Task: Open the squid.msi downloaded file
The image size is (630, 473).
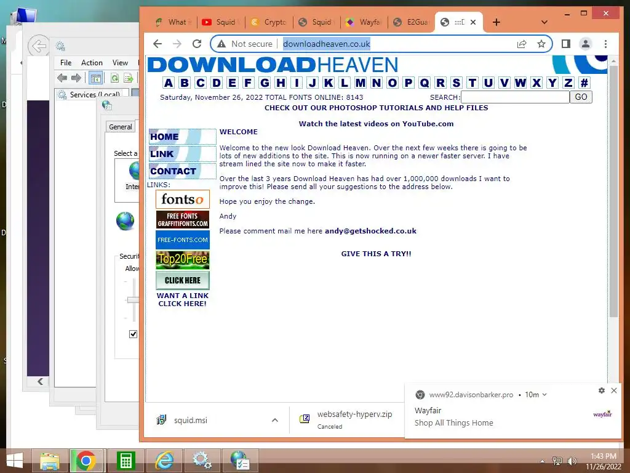Action: (x=191, y=420)
